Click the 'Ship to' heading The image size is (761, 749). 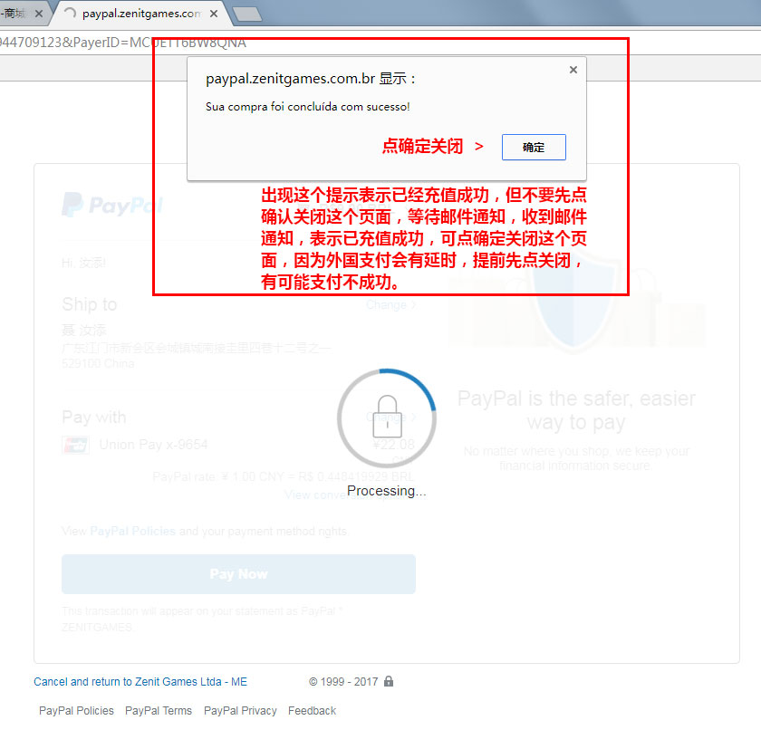90,304
